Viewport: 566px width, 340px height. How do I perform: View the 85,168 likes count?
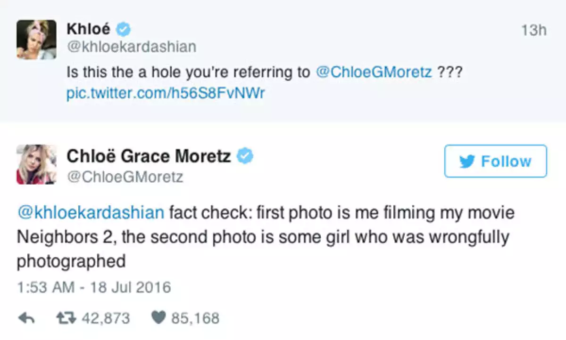[x=195, y=318]
